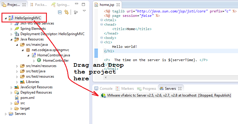Expand the Spring Elements node
Image resolution: width=238 pixels, height=124 pixels.
(x=11, y=29)
